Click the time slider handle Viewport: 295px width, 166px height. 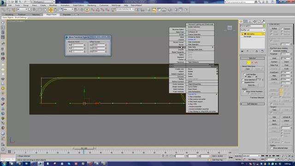(84, 148)
